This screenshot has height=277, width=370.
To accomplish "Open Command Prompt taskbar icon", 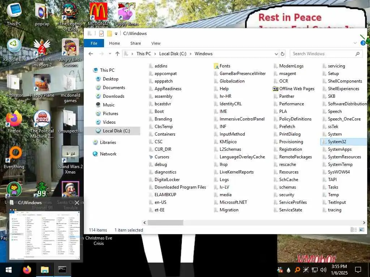I will click(62, 270).
